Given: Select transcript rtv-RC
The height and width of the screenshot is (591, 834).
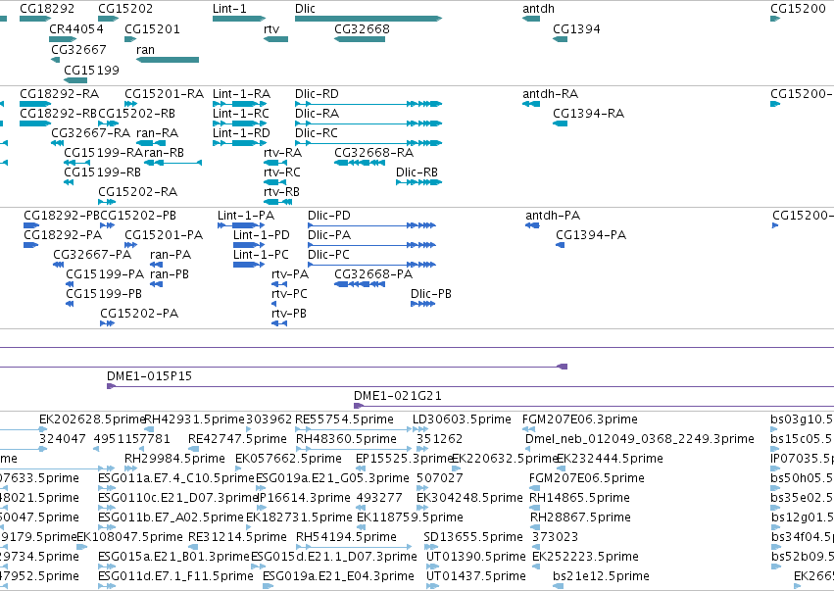Looking at the screenshot, I should 274,182.
